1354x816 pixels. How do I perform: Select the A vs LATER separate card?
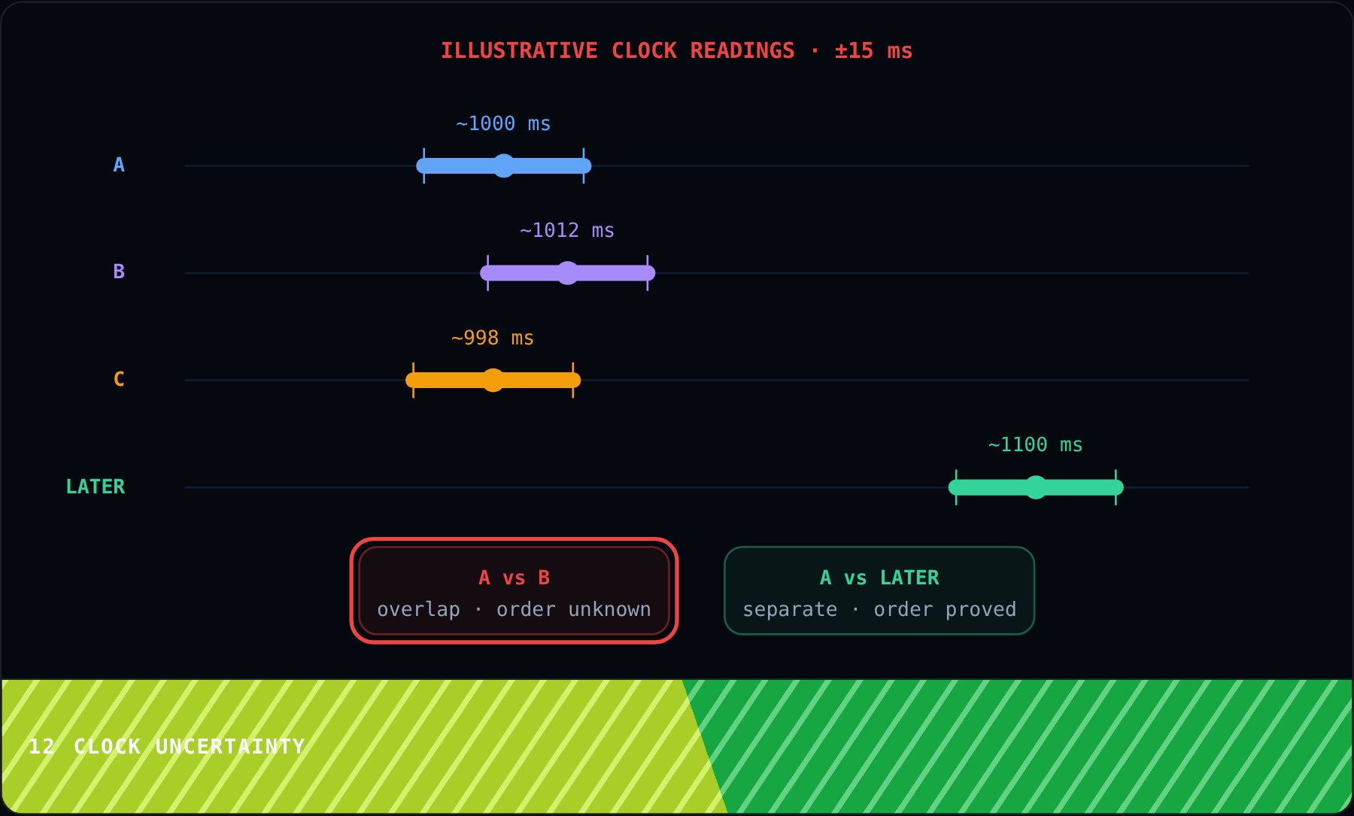click(x=879, y=590)
